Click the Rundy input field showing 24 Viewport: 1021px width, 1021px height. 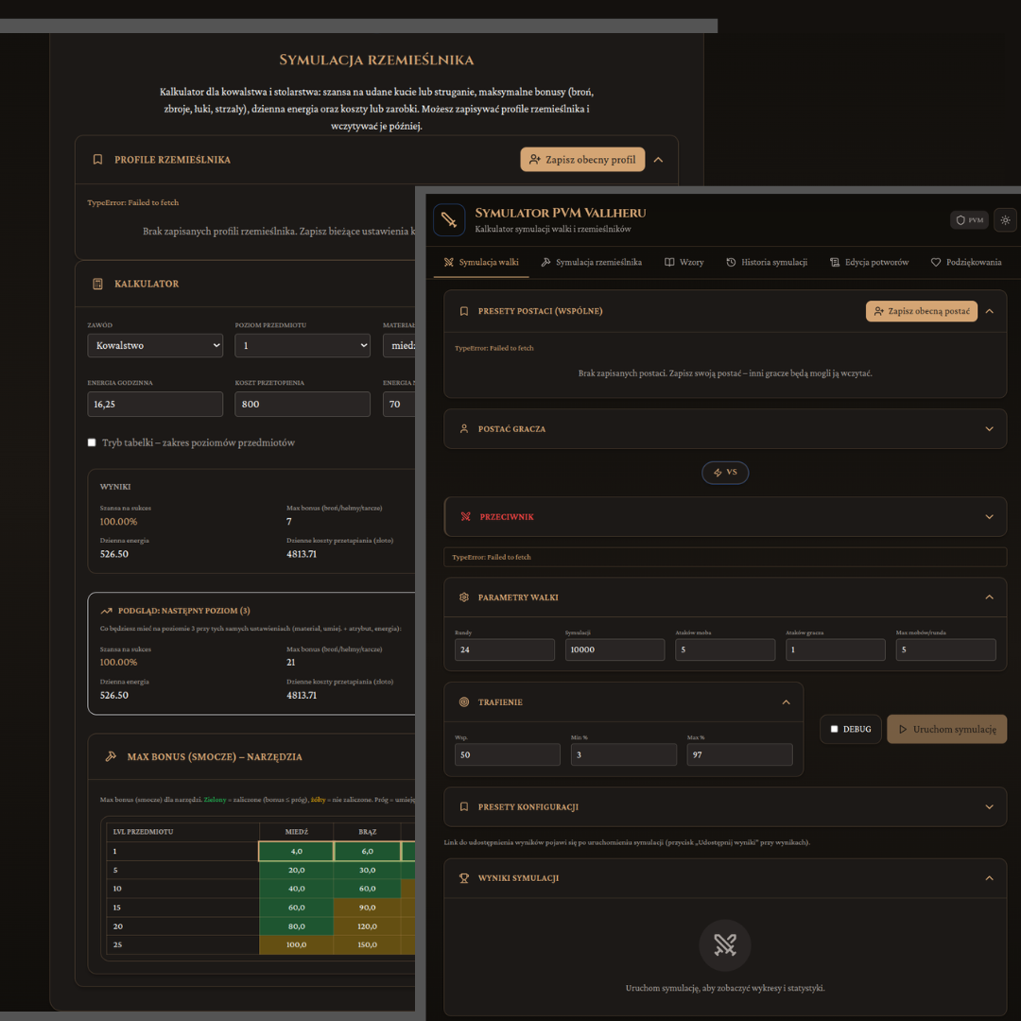click(x=505, y=649)
